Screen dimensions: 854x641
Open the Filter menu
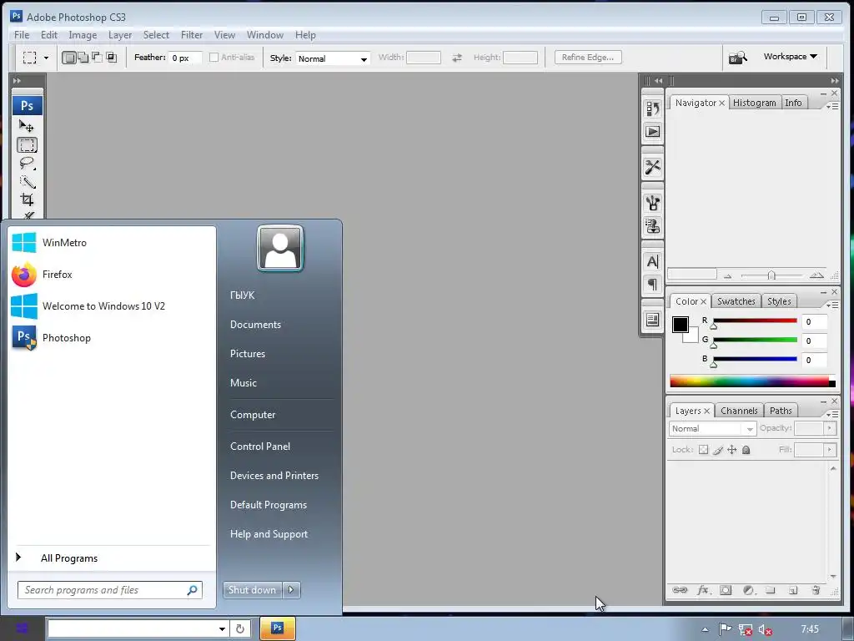pyautogui.click(x=192, y=35)
